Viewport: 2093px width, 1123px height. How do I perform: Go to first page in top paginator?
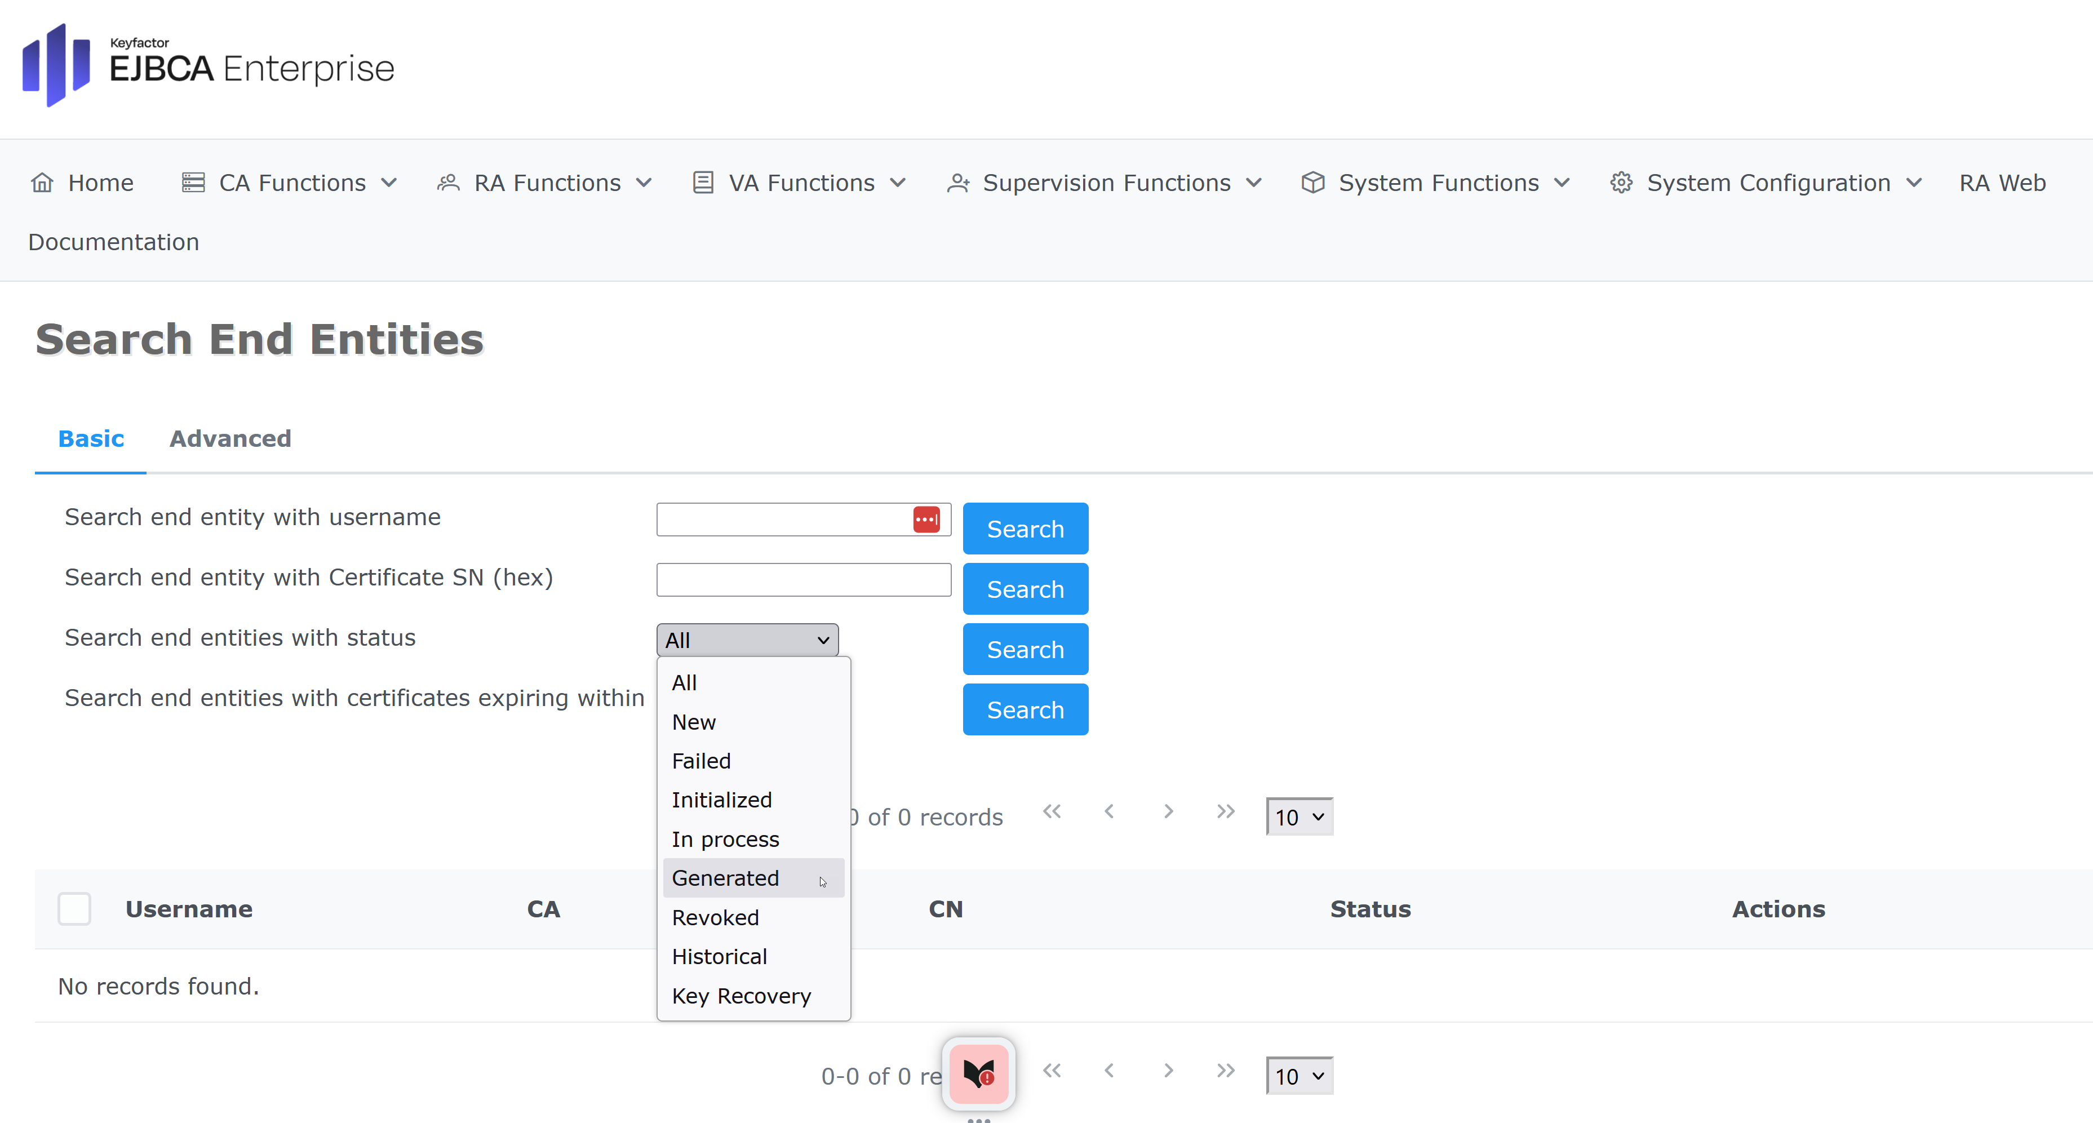click(1052, 812)
